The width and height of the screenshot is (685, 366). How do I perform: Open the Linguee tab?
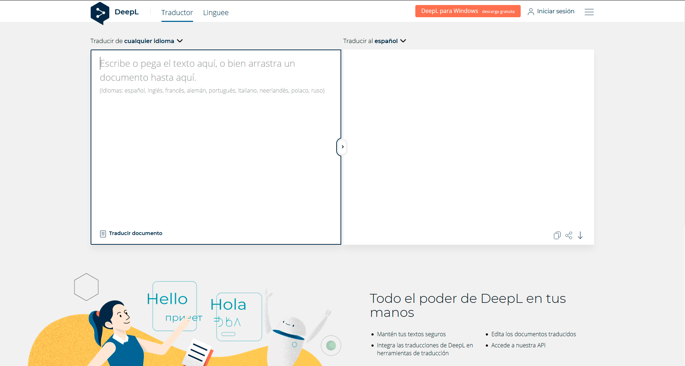click(x=216, y=13)
